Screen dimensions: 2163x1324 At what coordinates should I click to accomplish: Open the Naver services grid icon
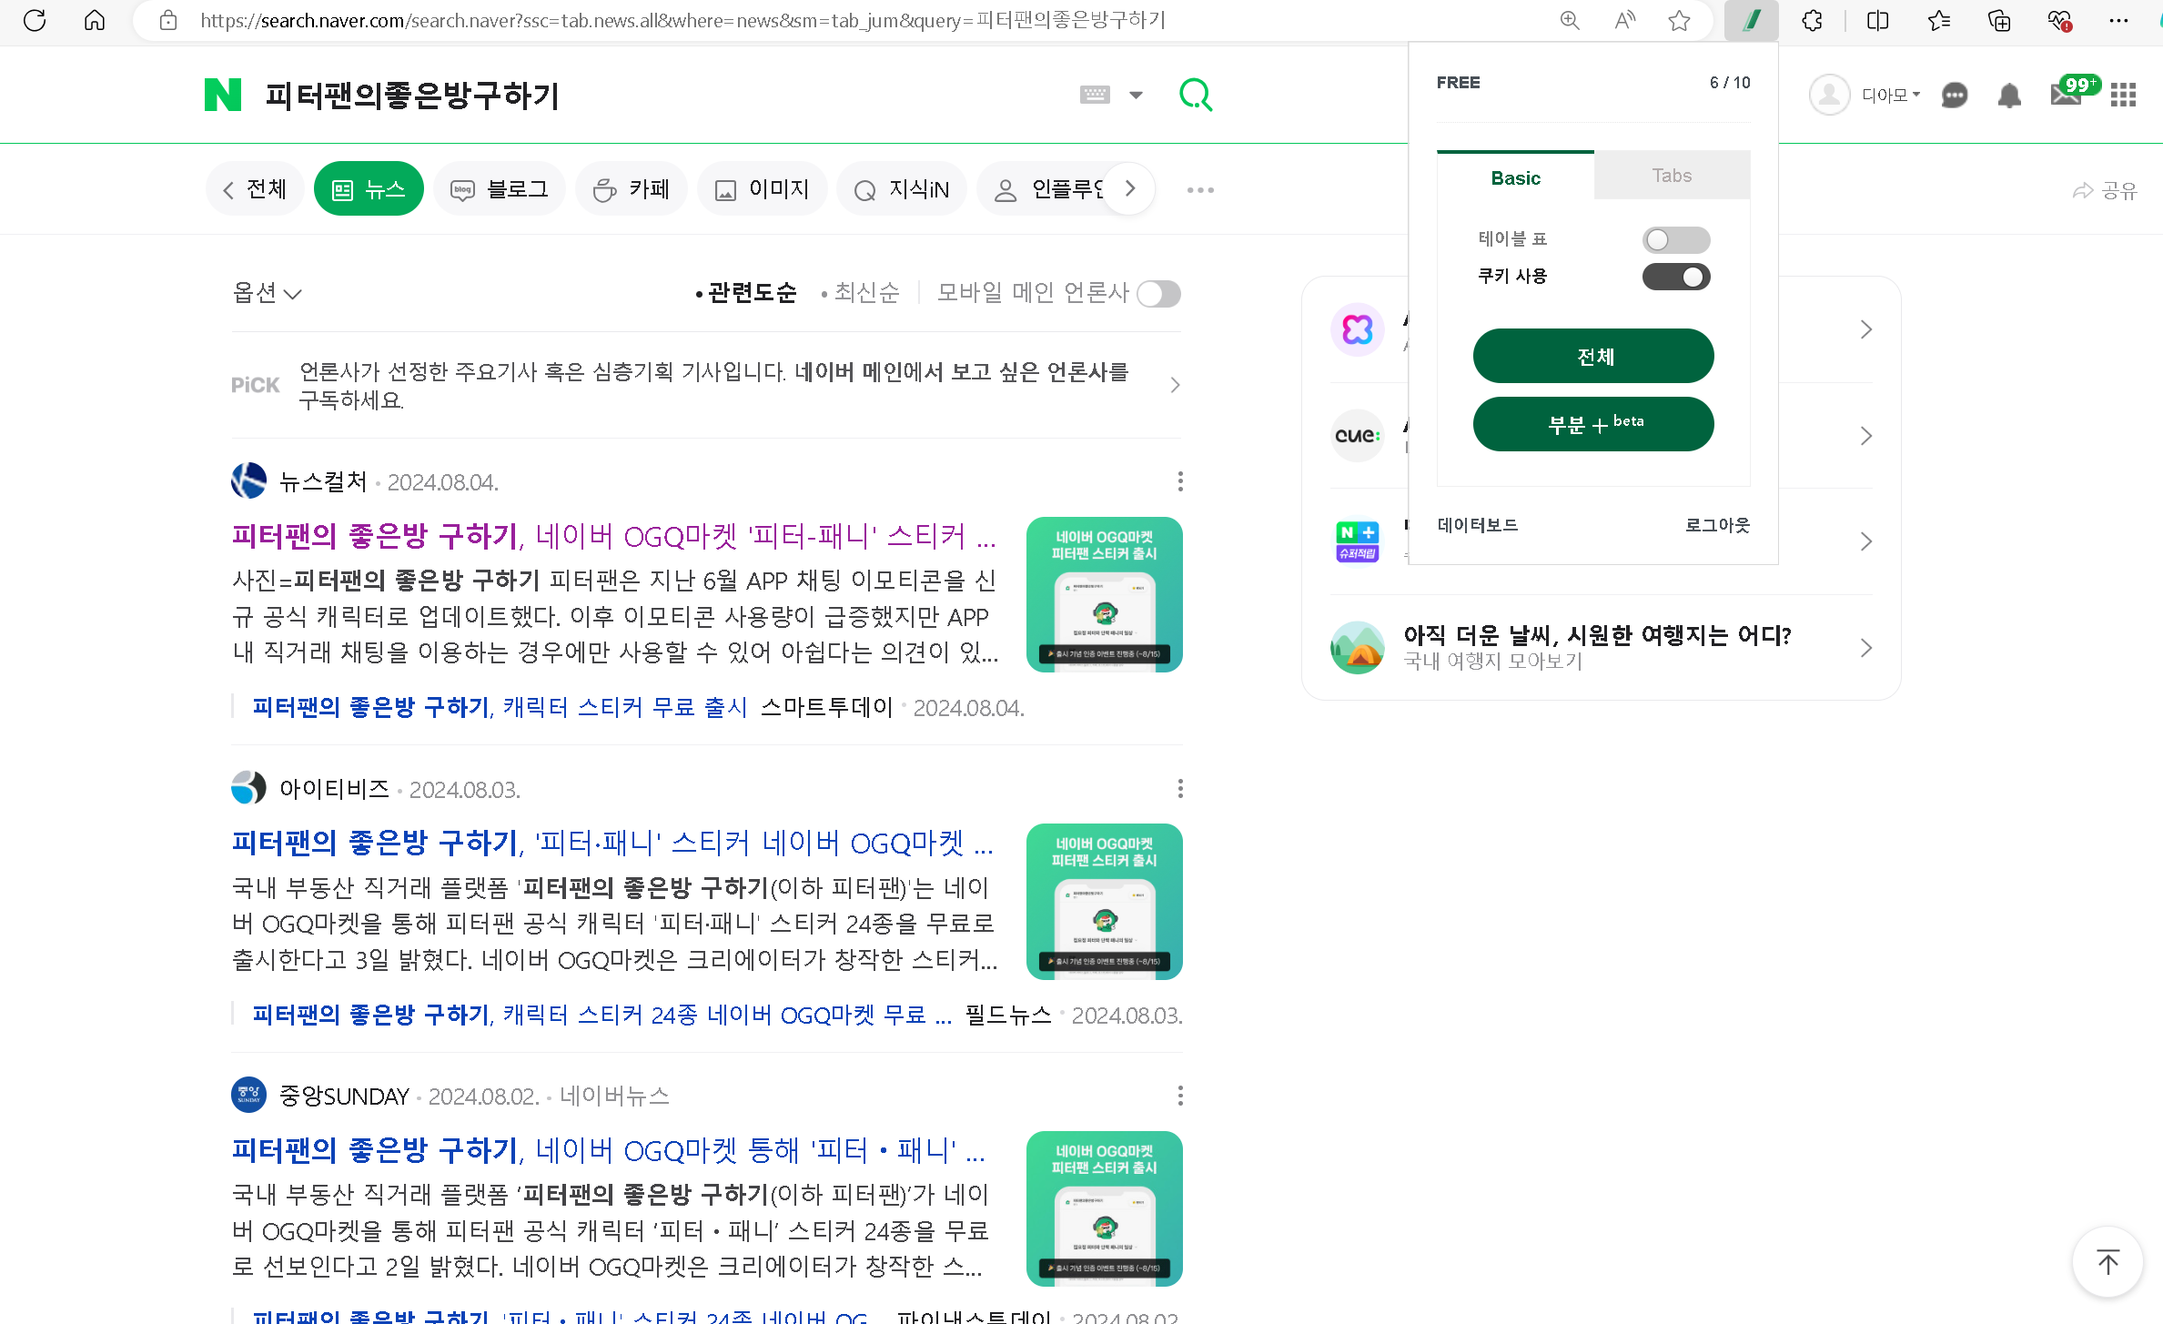click(x=2123, y=95)
